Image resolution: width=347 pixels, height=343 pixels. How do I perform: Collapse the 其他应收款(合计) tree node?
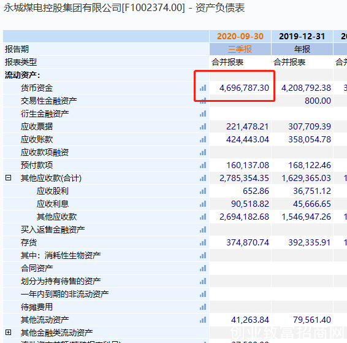click(8, 177)
